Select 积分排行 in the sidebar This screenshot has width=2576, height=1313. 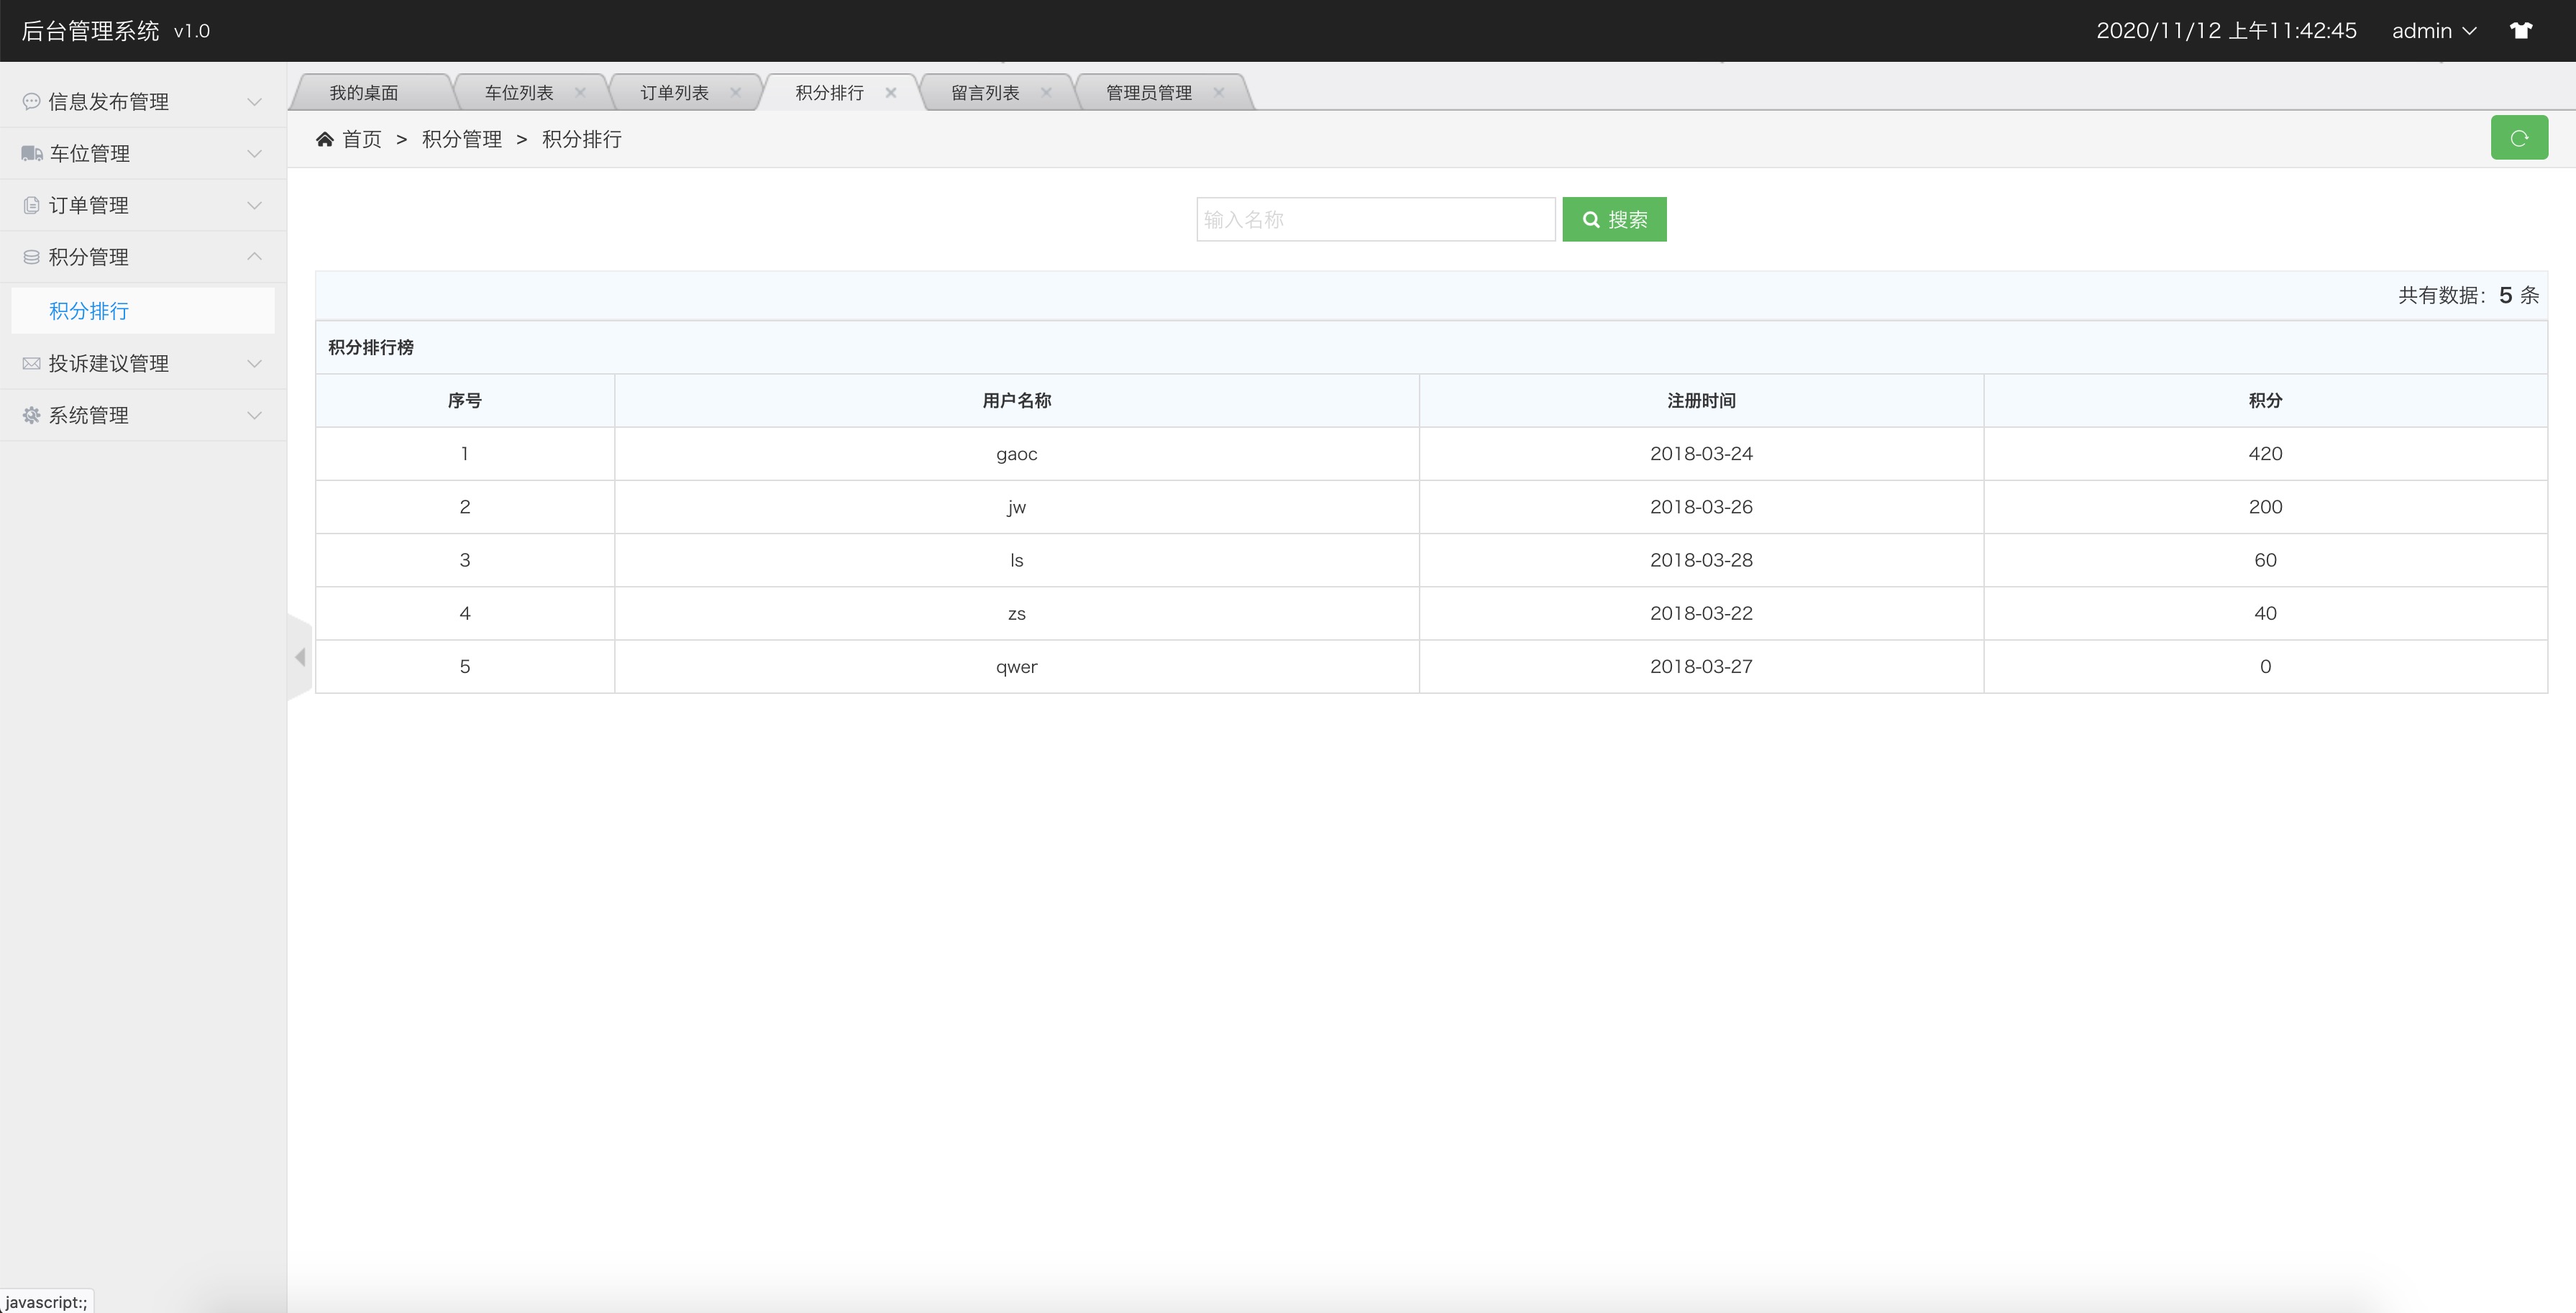89,311
